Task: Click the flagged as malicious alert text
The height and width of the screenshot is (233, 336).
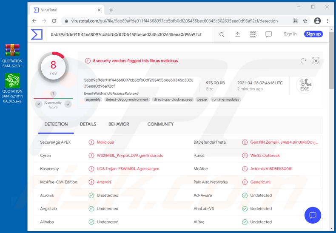Action: pyautogui.click(x=135, y=61)
